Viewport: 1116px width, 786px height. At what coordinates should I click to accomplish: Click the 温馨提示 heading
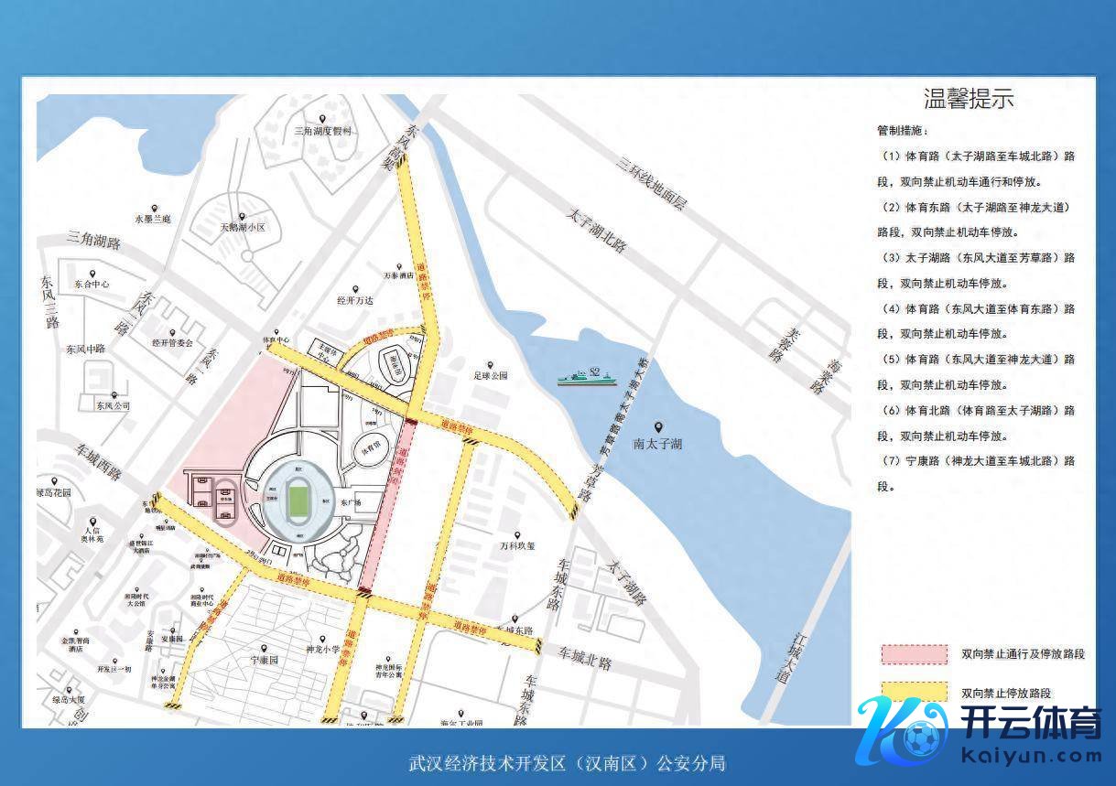click(968, 99)
